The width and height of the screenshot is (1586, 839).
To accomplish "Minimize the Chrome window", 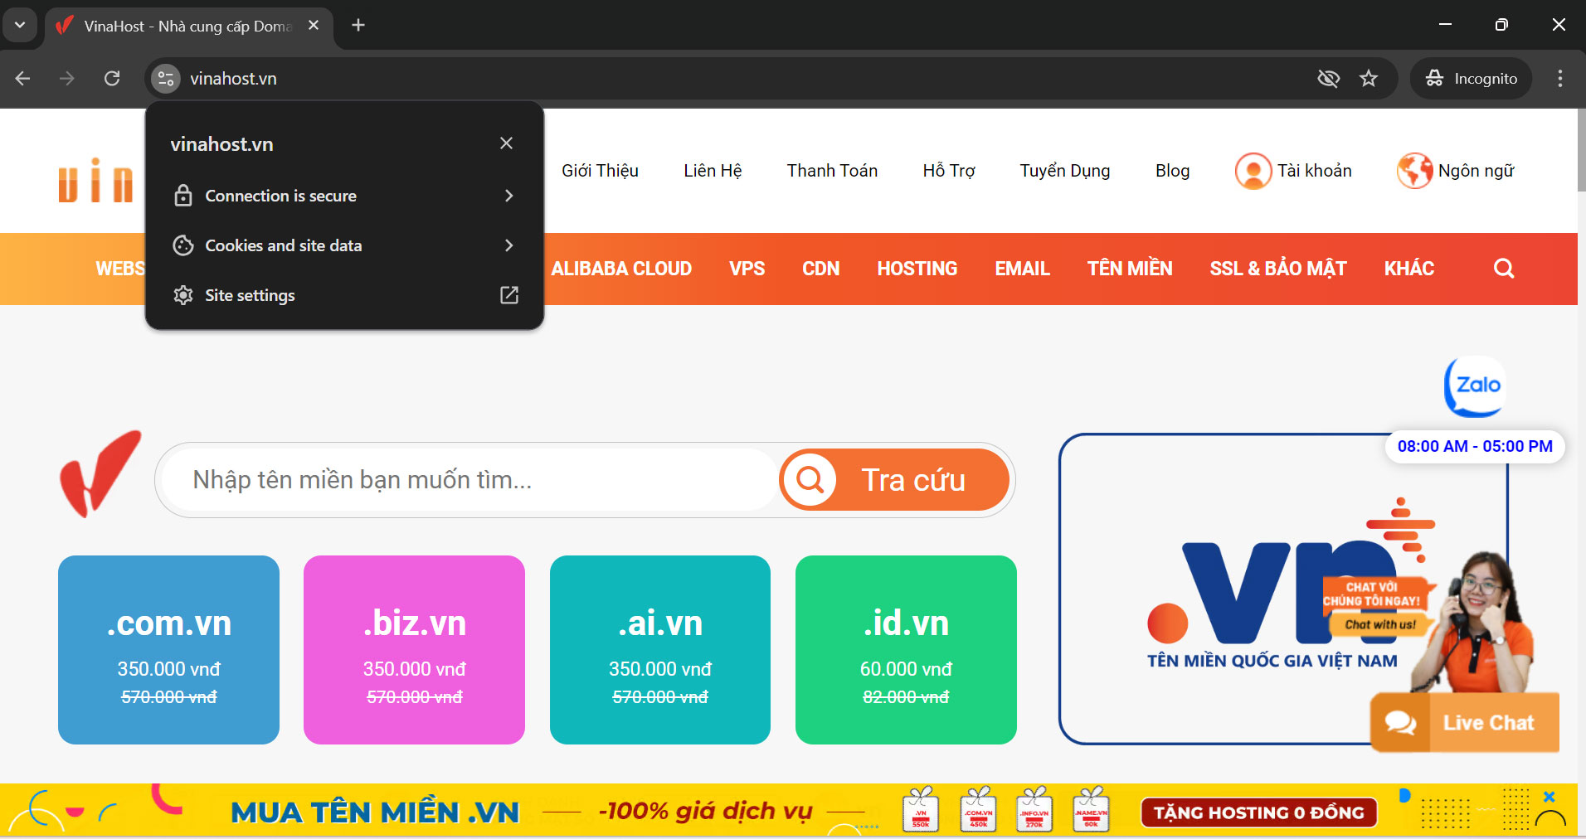I will (x=1445, y=25).
